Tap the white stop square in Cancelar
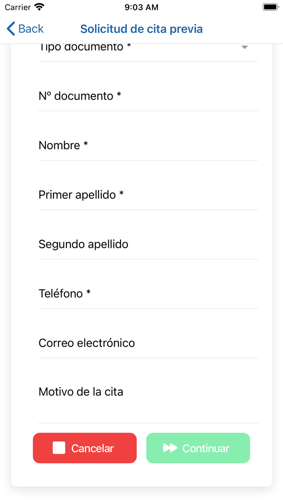Screen dimensions: 283x503 (x=59, y=448)
